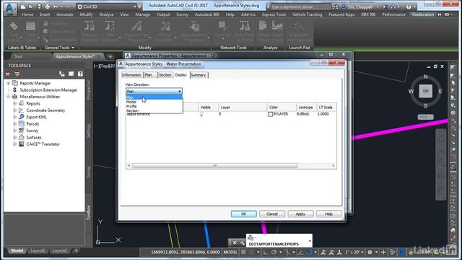Expand the Reports Manager tree node
Image resolution: width=462 pixels, height=260 pixels.
8,83
